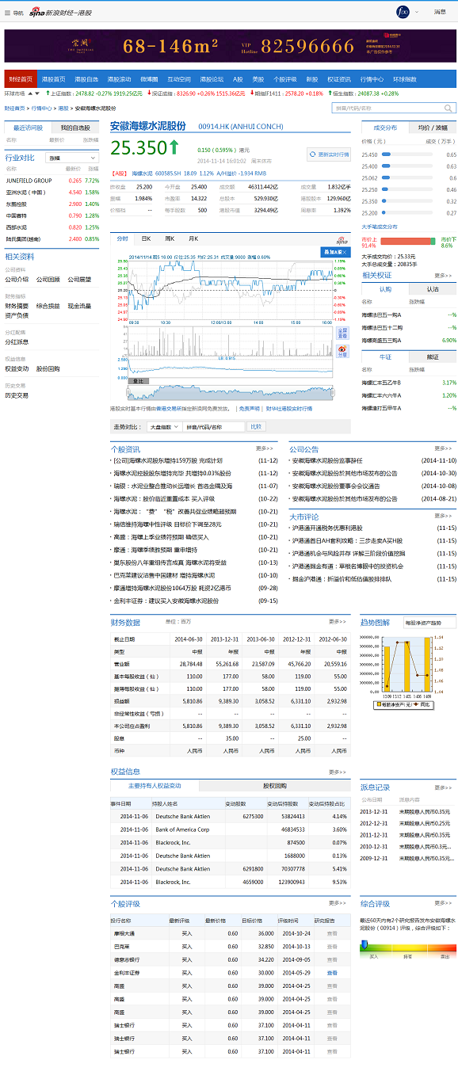Click the 分享 share icon beside chart
Screen dimensions: 458x1079
point(342,351)
